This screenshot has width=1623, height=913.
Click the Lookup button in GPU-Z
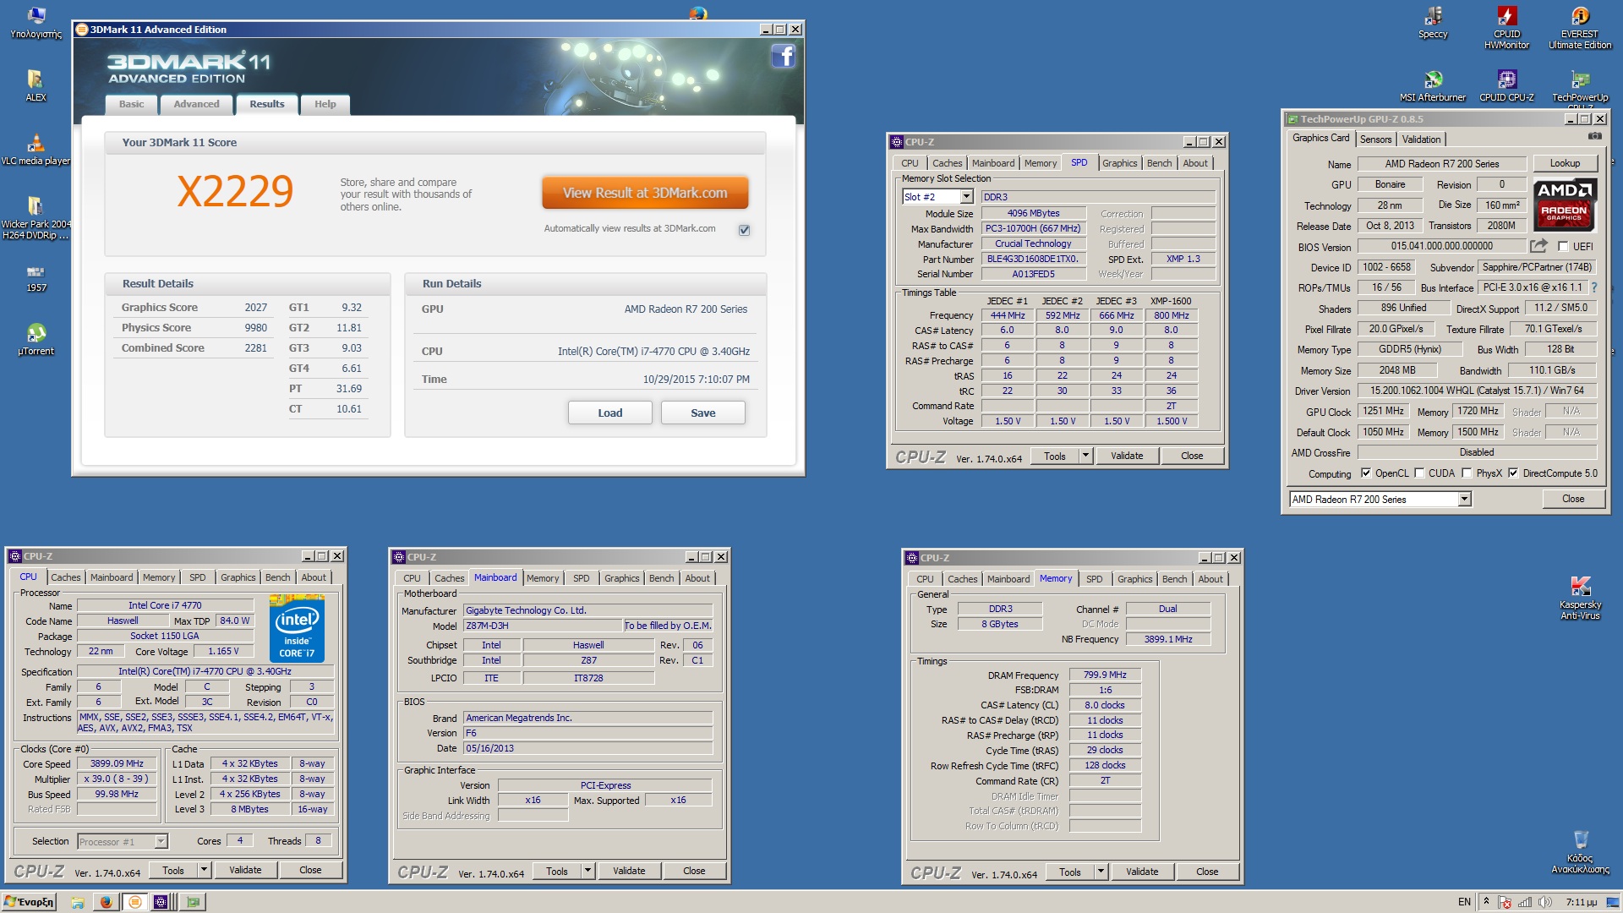[x=1565, y=164]
